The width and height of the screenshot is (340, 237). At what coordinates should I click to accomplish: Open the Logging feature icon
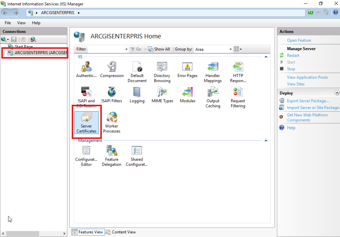[137, 95]
